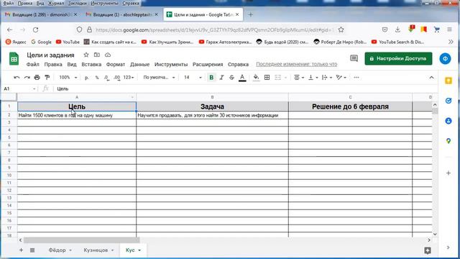This screenshot has height=259, width=460.
Task: Click plus icon to get add-ons
Action: click(448, 173)
